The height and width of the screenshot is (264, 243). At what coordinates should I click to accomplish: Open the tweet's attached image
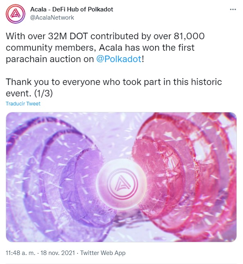tap(121, 177)
